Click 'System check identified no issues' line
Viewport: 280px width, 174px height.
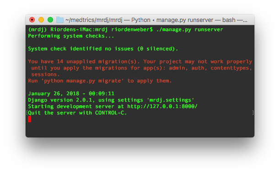click(x=103, y=49)
